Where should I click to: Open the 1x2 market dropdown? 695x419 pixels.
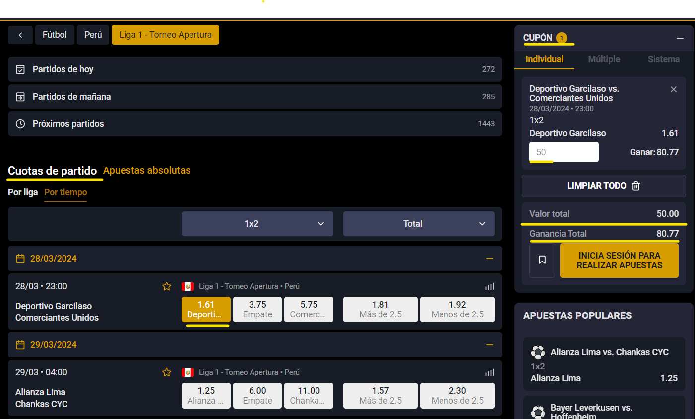click(x=257, y=223)
